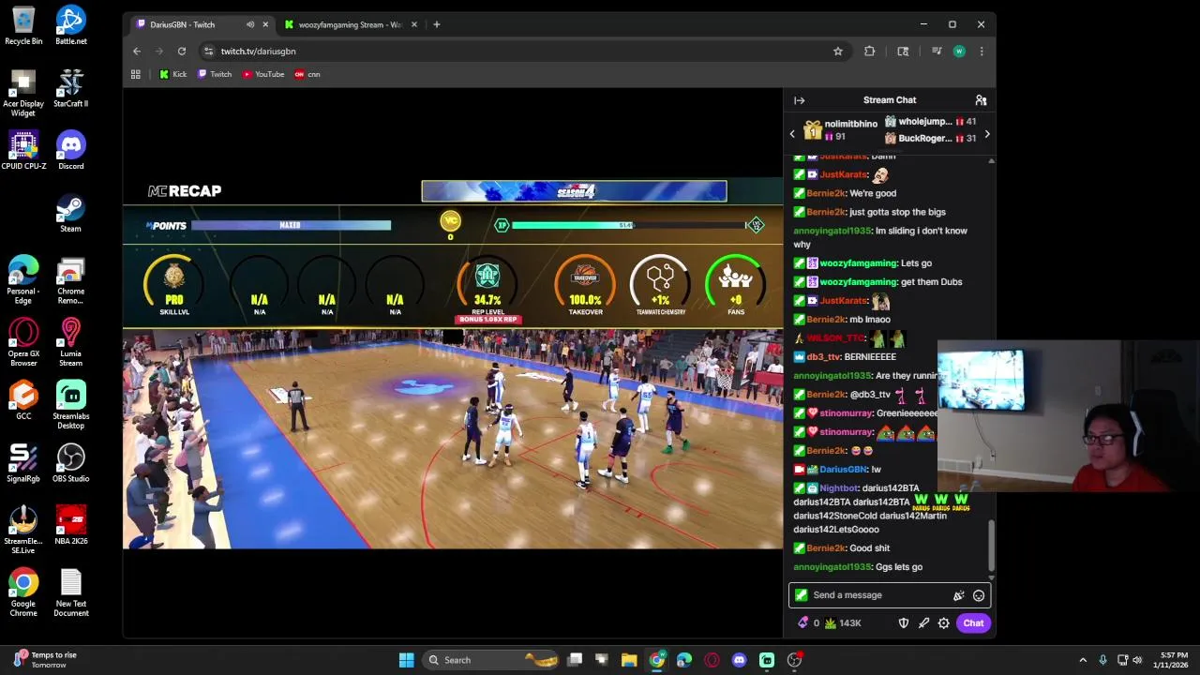Open db3_ttv username in chat
This screenshot has width=1200, height=675.
824,357
